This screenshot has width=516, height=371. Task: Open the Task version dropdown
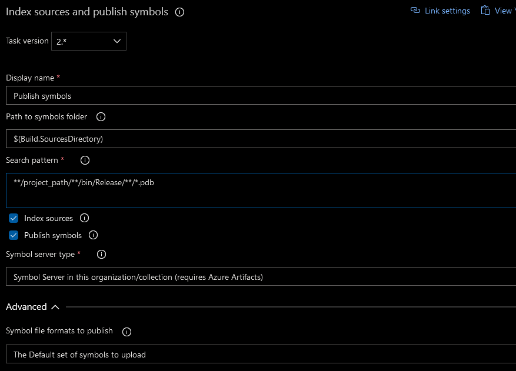pyautogui.click(x=89, y=41)
